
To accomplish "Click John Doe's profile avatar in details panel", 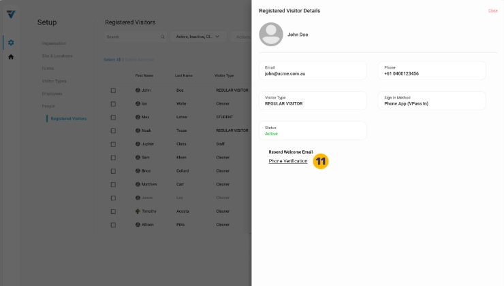I will point(271,34).
